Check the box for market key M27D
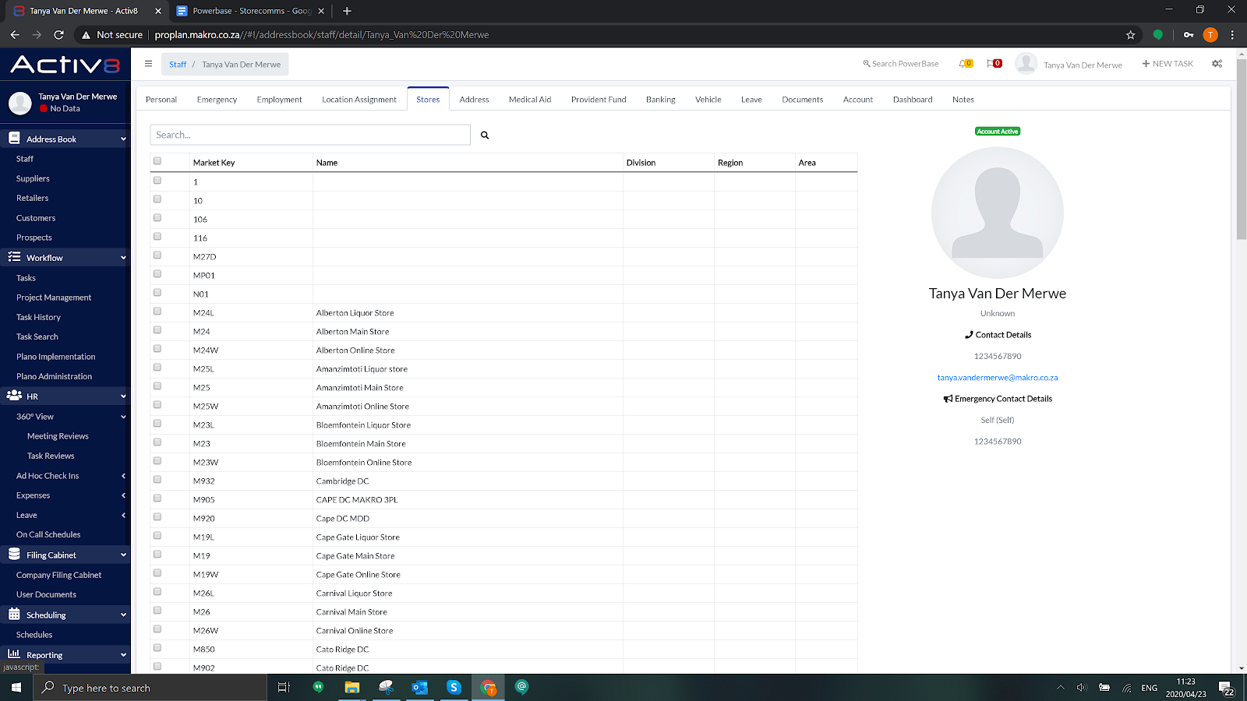This screenshot has height=701, width=1247. (157, 255)
